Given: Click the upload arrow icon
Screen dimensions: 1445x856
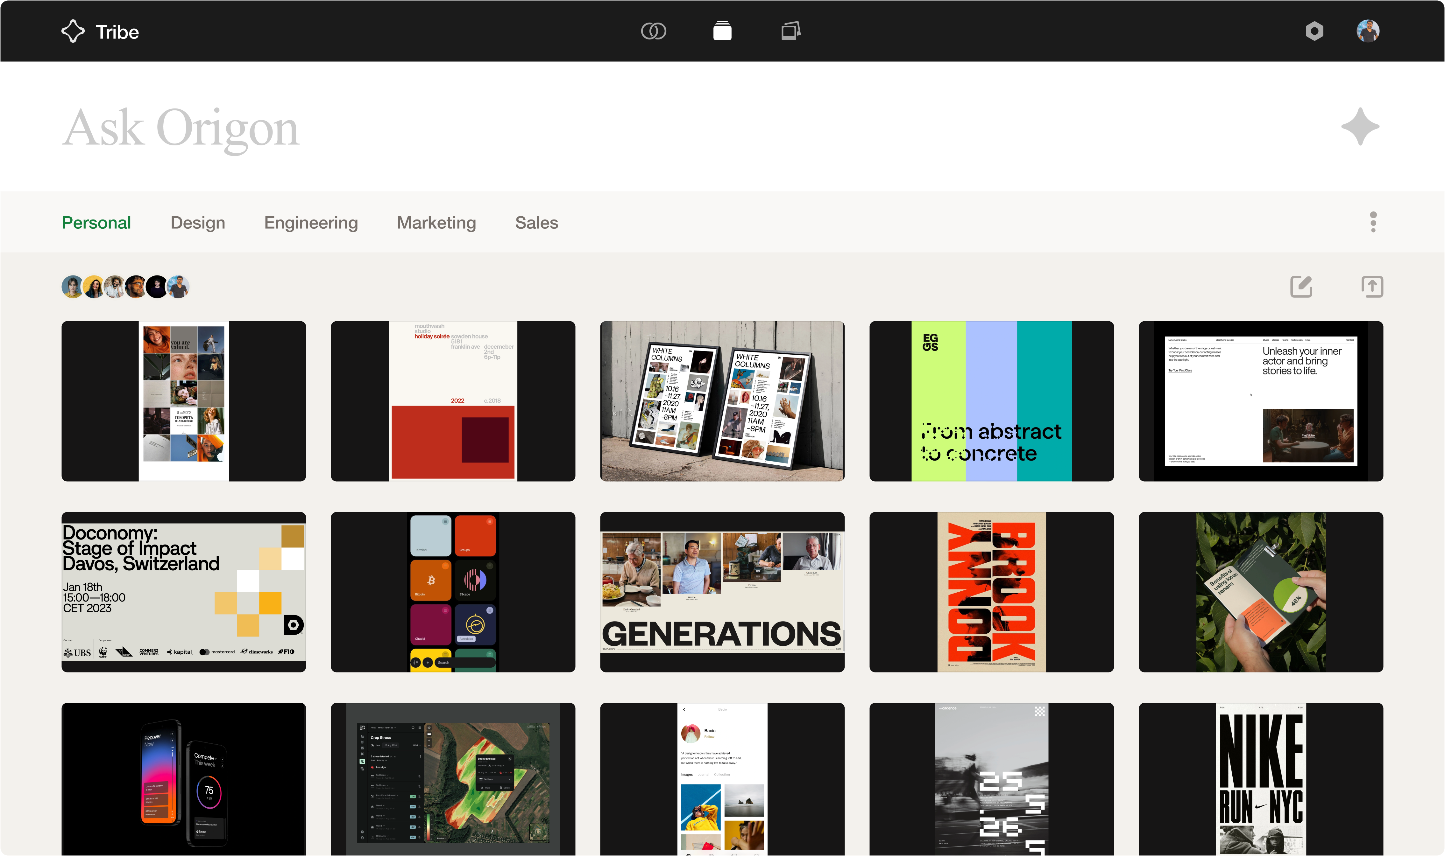Looking at the screenshot, I should (1373, 286).
